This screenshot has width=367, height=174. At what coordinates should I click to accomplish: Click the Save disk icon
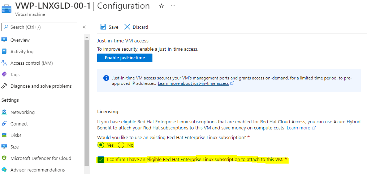(103, 27)
